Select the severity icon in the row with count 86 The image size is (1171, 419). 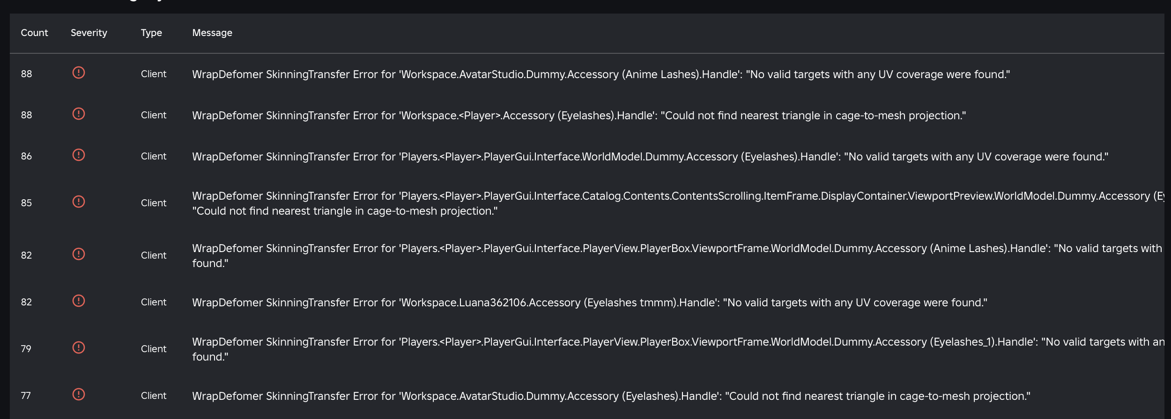[x=78, y=155]
